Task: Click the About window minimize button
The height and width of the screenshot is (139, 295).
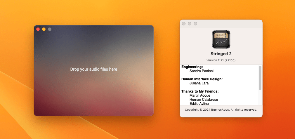Action: click(190, 24)
